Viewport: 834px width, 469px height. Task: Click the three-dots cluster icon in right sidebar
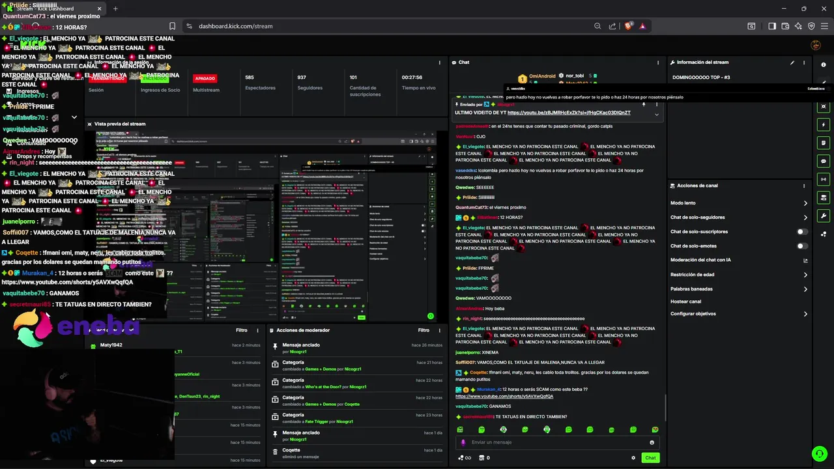point(824,234)
